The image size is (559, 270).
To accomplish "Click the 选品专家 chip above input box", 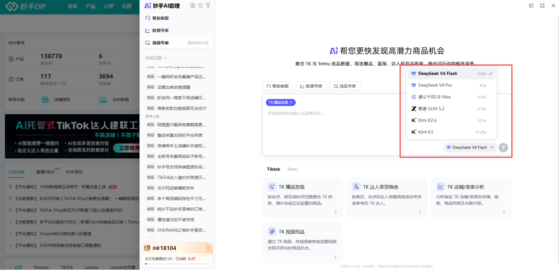I will (345, 86).
